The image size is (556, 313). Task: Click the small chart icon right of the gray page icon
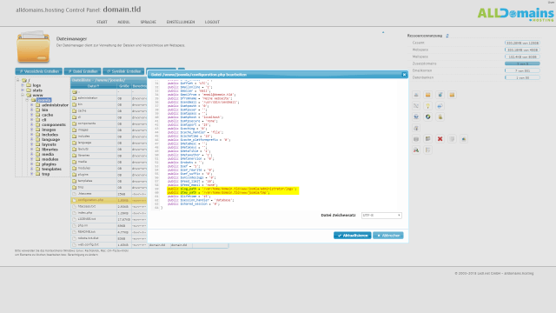463,139
